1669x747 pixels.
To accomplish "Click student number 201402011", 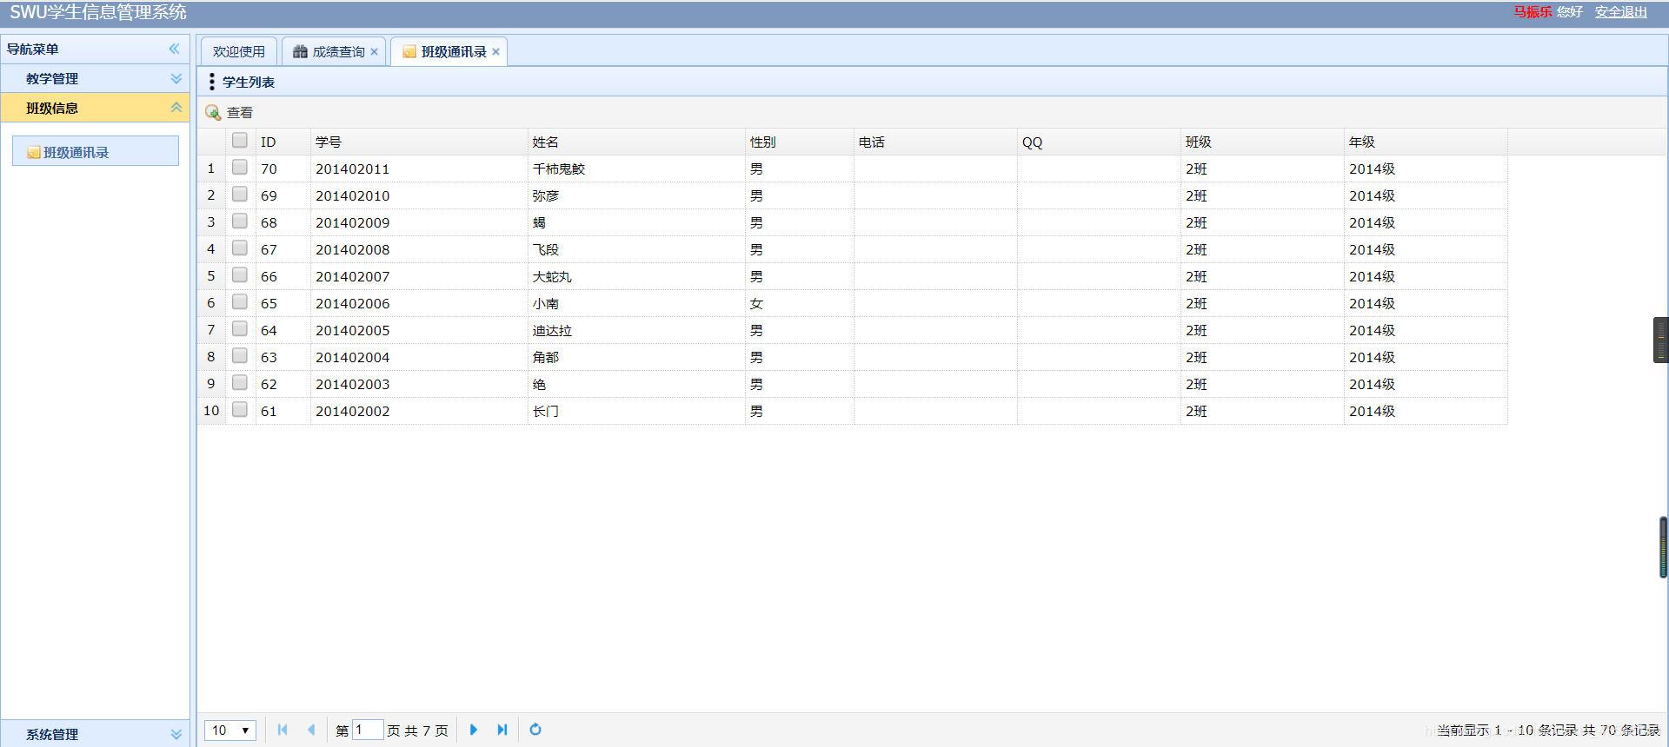I will pos(352,169).
